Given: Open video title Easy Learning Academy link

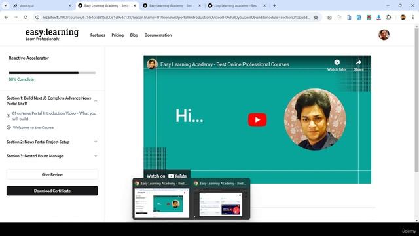Looking at the screenshot, I should 225,64.
